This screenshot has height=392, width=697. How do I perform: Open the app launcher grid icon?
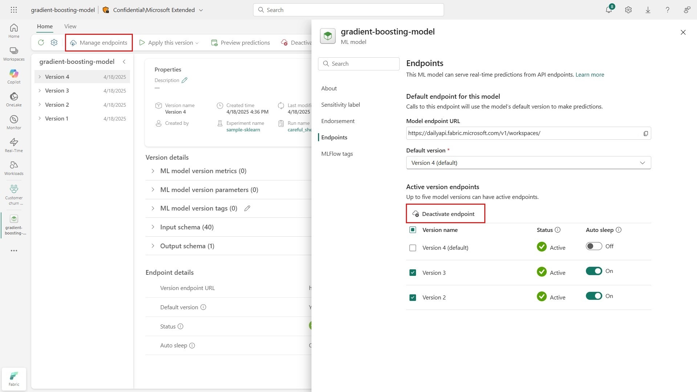[x=14, y=10]
